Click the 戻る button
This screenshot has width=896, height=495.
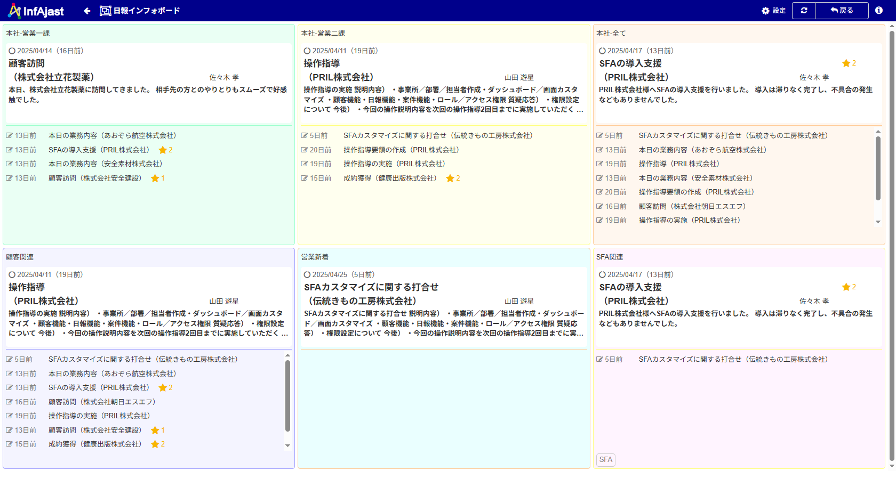(x=842, y=11)
